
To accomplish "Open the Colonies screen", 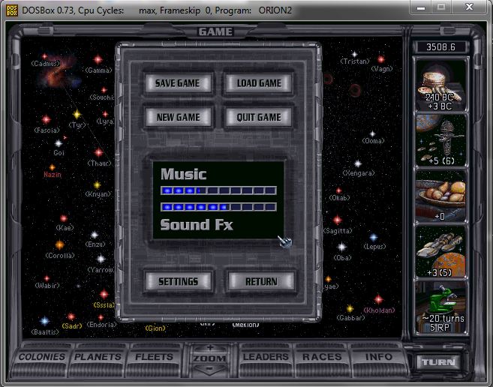I will pos(42,357).
